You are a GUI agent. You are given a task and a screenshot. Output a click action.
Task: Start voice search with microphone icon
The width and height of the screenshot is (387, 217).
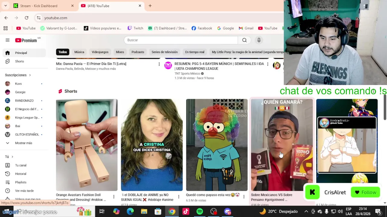pyautogui.click(x=259, y=40)
